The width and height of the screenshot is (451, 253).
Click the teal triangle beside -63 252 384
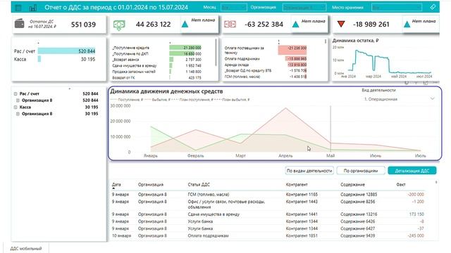[x=296, y=25]
